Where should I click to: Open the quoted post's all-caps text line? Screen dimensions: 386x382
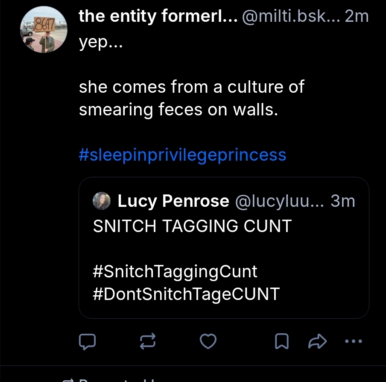tap(192, 226)
